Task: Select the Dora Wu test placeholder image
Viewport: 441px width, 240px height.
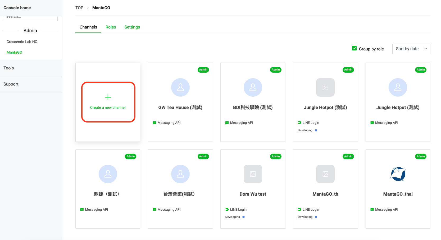Action: [x=253, y=174]
